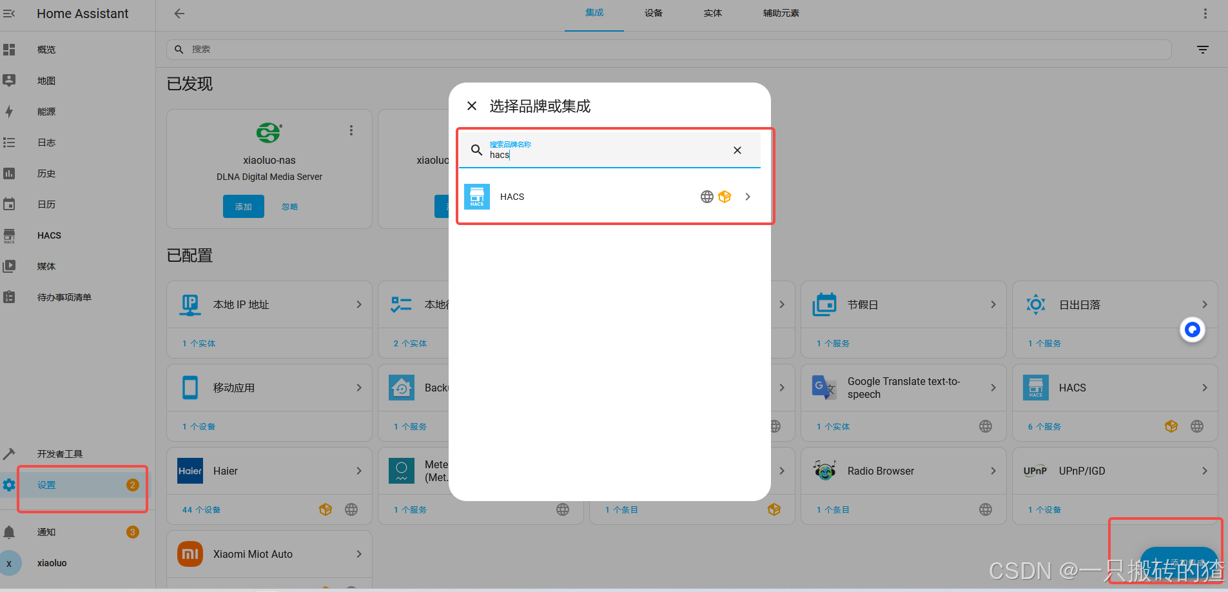Select the HACS row in search results
Viewport: 1228px width, 592px height.
[x=610, y=197]
